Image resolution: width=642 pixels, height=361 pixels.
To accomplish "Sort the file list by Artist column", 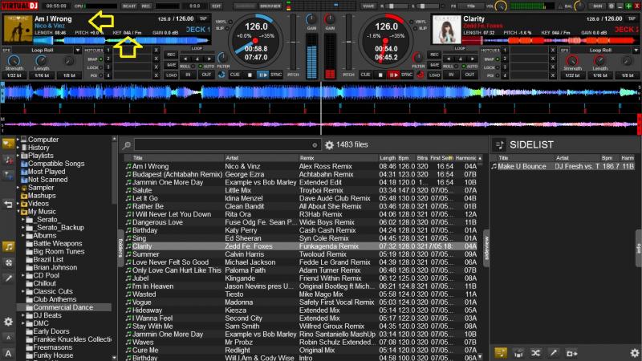I will [260, 158].
